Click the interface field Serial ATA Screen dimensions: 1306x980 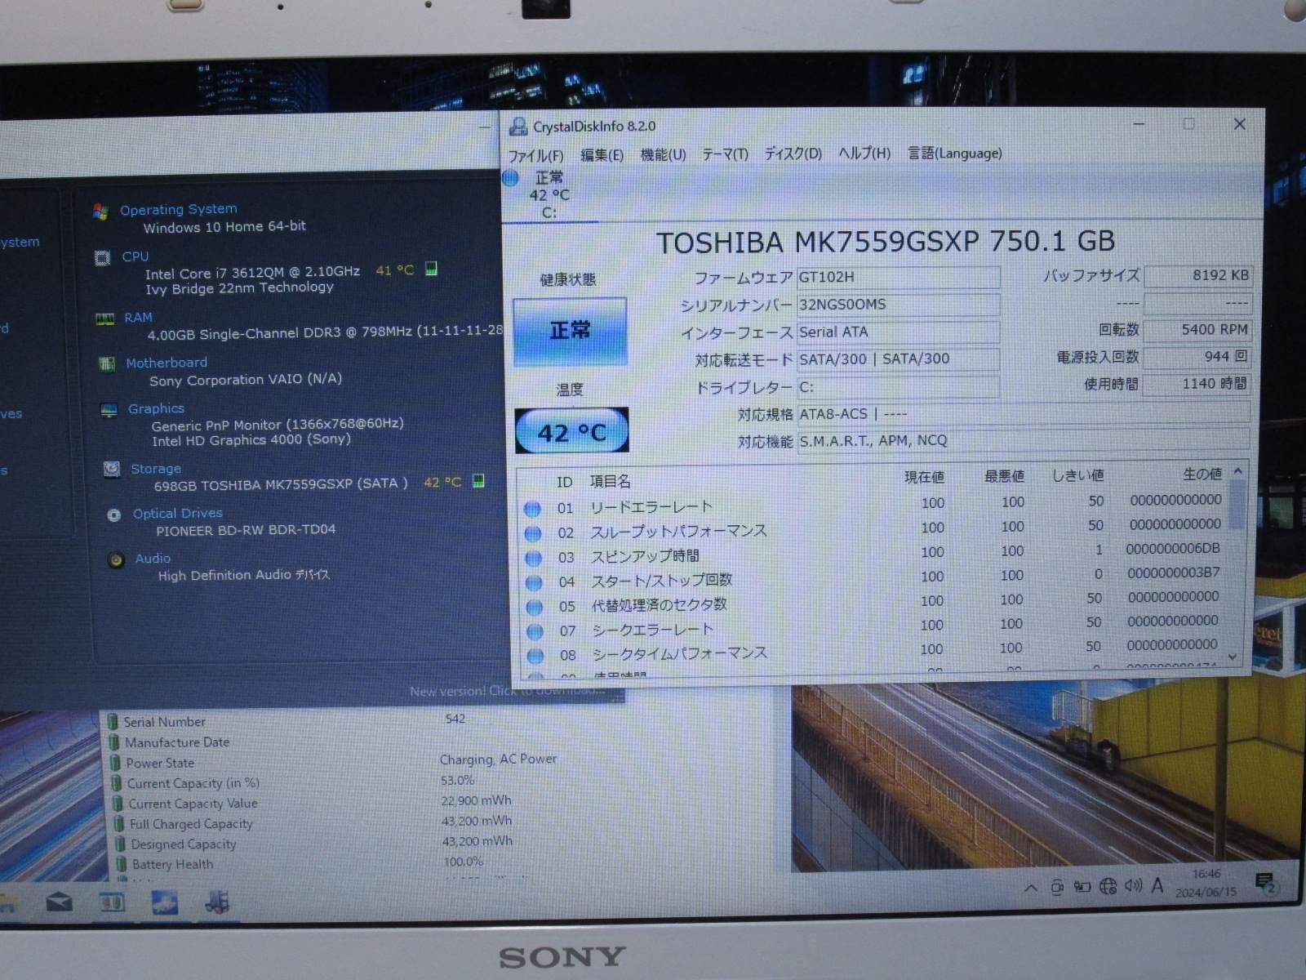[x=898, y=332]
